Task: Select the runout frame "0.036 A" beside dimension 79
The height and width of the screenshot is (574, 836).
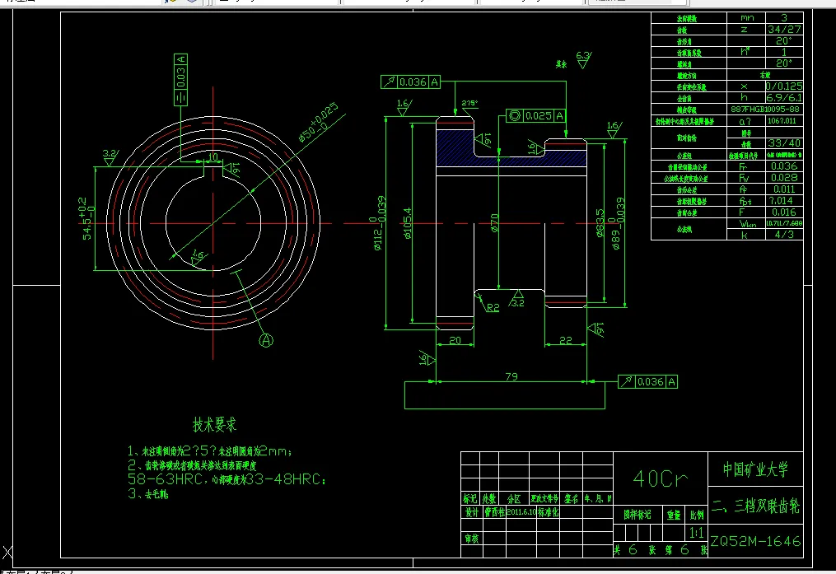Action: (647, 381)
